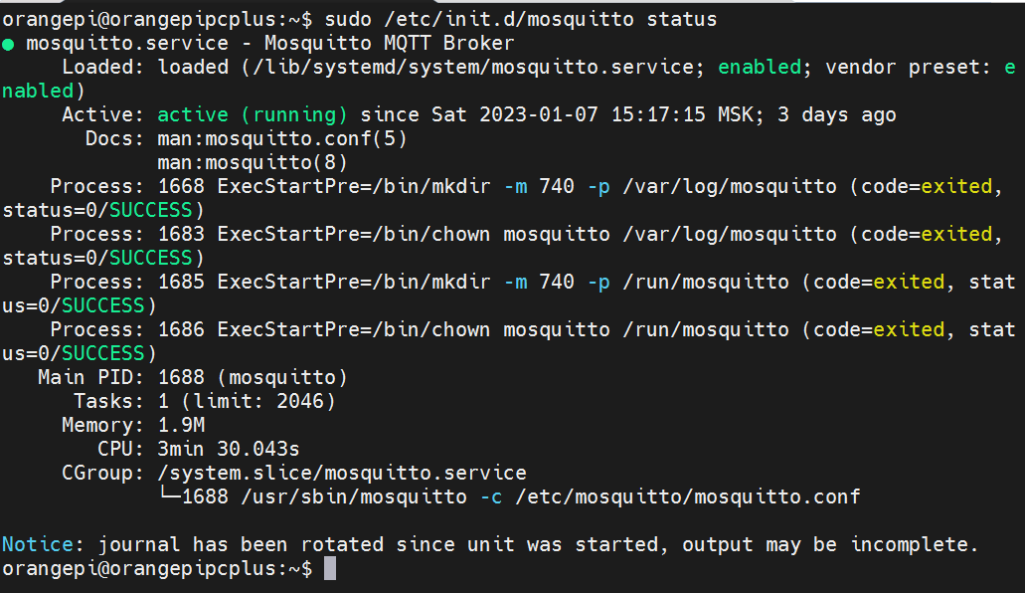This screenshot has width=1025, height=593.
Task: Click the tree branch glyph before 1688 /usr/sbin/mosquitto
Action: 169,496
